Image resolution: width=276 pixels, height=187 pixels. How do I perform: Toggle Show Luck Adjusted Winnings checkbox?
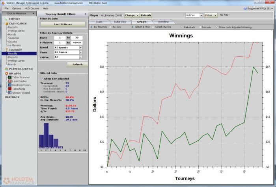point(217,27)
